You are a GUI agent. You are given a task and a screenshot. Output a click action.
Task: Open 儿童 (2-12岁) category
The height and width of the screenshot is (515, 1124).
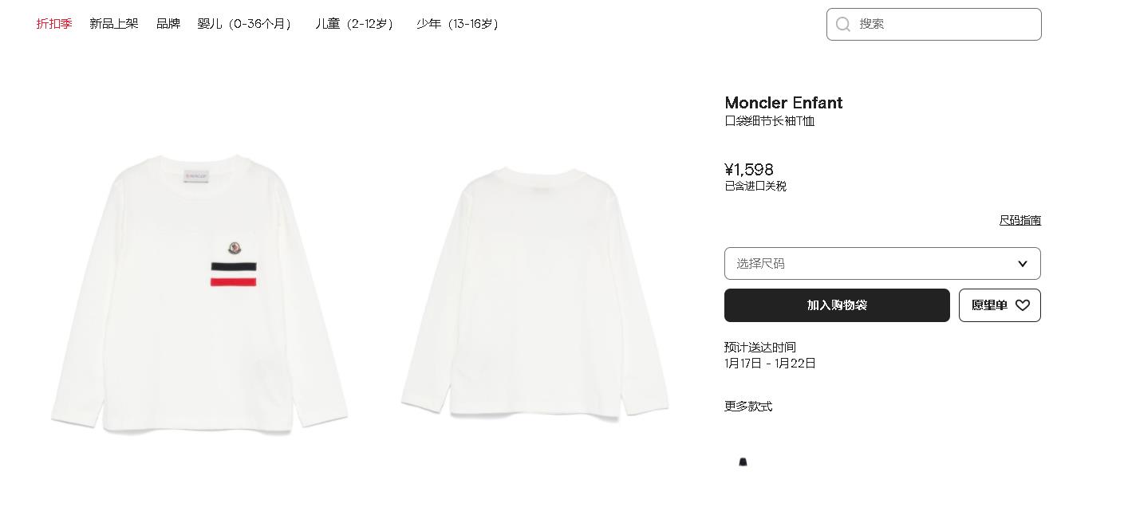tap(354, 24)
